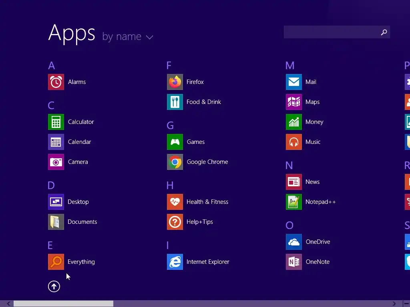Click the 'OneDrive' label
410x307 pixels.
(x=318, y=242)
